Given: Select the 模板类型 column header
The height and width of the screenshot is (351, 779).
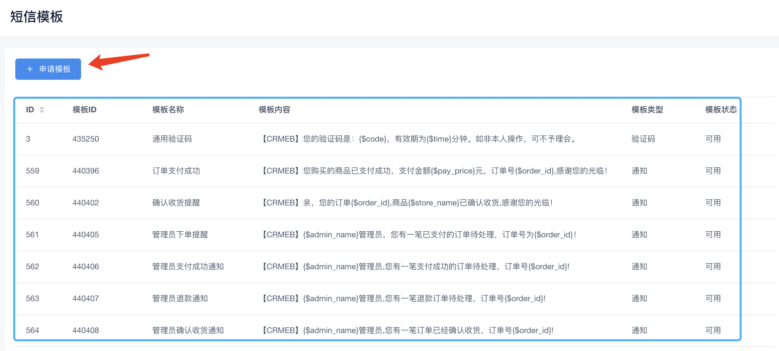Looking at the screenshot, I should pos(647,110).
